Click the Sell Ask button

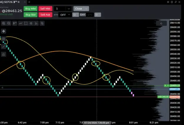pyautogui.click(x=45, y=15)
